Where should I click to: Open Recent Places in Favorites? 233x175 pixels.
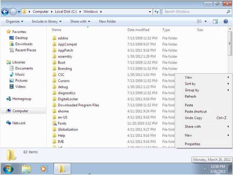pos(26,50)
